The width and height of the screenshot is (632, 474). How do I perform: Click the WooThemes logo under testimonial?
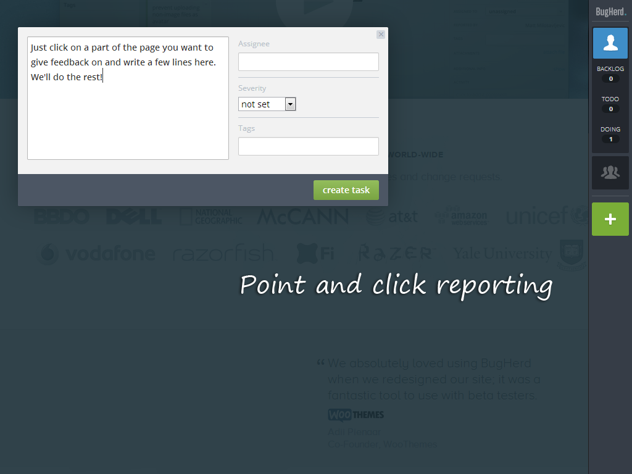pyautogui.click(x=356, y=415)
